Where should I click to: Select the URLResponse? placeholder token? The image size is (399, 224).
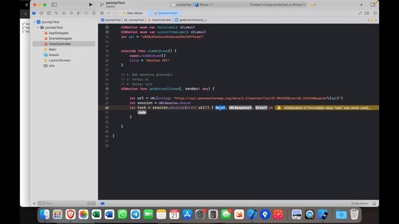[240, 108]
